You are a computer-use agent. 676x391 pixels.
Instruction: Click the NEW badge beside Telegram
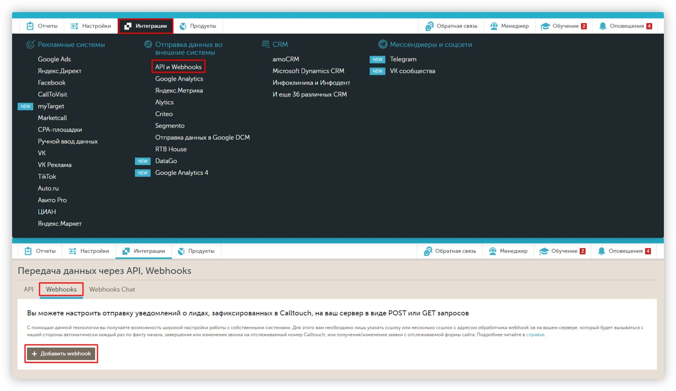pyautogui.click(x=378, y=60)
